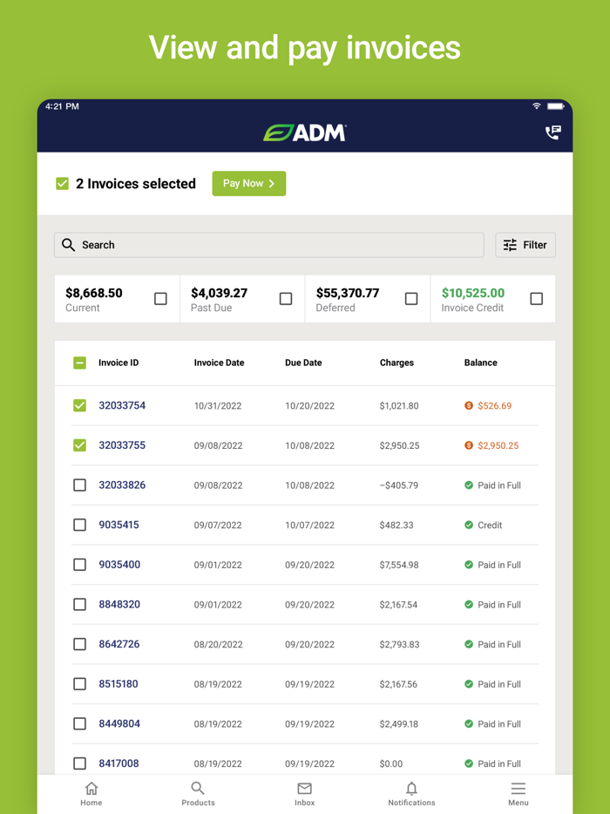The width and height of the screenshot is (610, 814).
Task: Select invoice 8515180 checkbox
Action: pyautogui.click(x=79, y=683)
